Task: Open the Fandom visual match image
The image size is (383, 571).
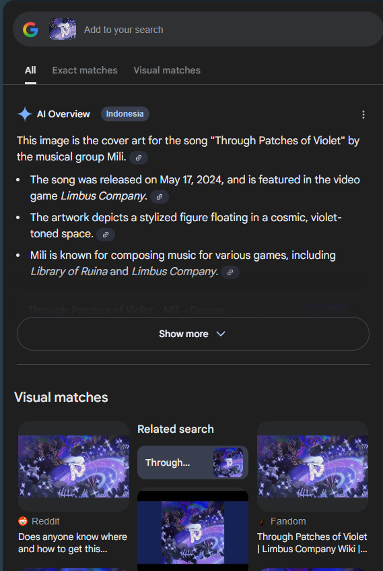Action: [x=313, y=467]
